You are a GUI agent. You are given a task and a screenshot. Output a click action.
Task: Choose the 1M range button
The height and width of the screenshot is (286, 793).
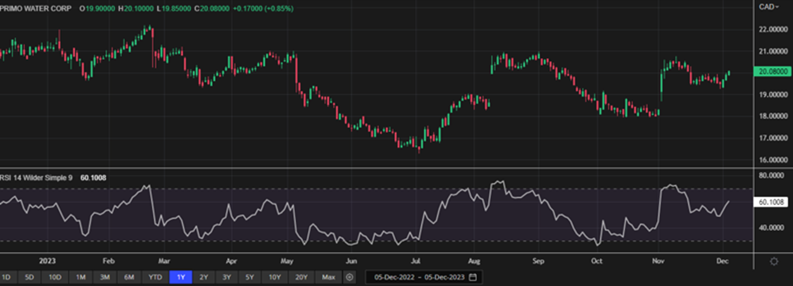tap(81, 277)
